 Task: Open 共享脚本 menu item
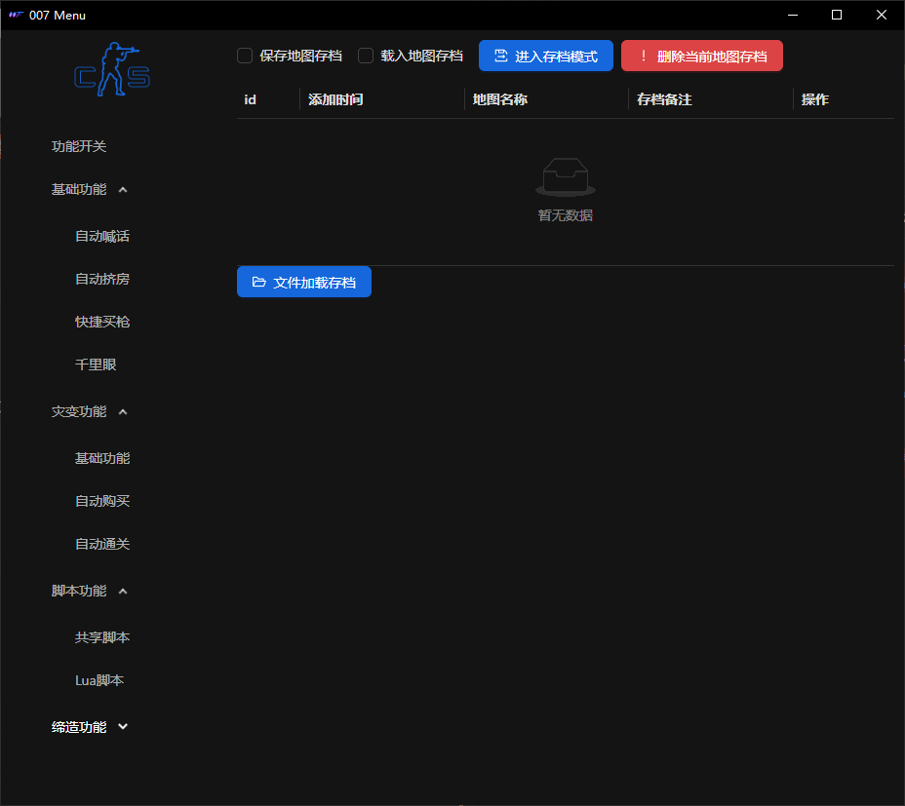[102, 637]
